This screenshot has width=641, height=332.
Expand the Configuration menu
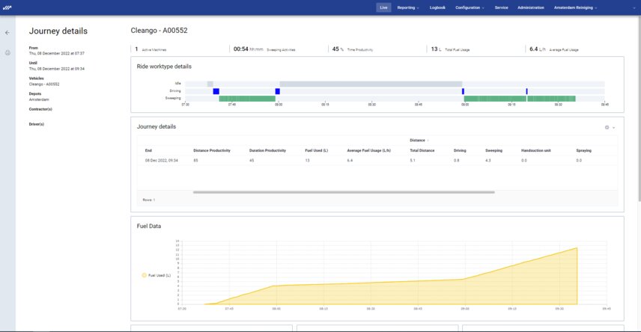pos(470,7)
